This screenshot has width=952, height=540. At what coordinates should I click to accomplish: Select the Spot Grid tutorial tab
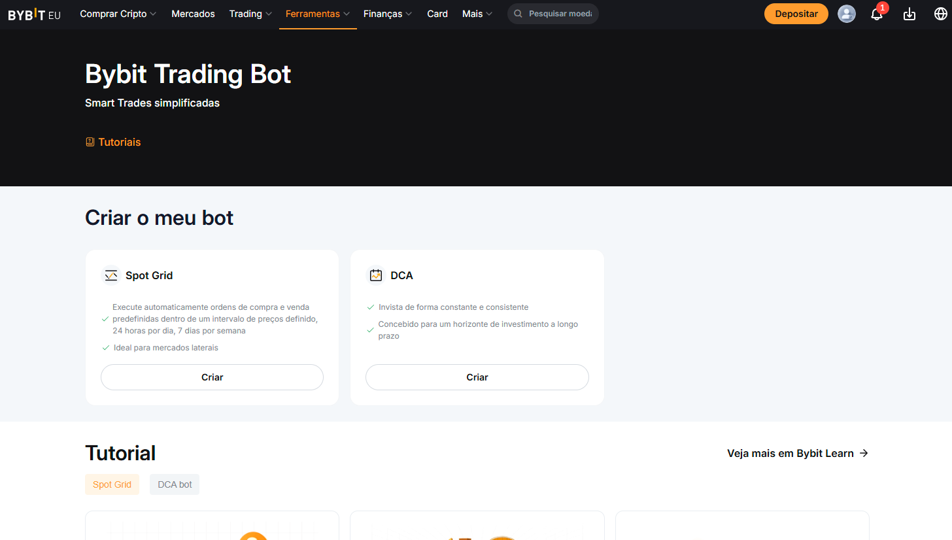112,484
